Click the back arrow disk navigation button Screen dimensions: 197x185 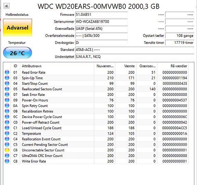[7, 6]
